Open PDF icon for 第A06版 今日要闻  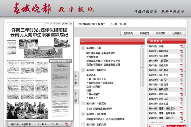[x=181, y=70]
